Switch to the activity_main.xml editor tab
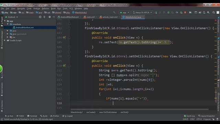Screen dimensions: 220x124 pyautogui.click(x=110, y=17)
